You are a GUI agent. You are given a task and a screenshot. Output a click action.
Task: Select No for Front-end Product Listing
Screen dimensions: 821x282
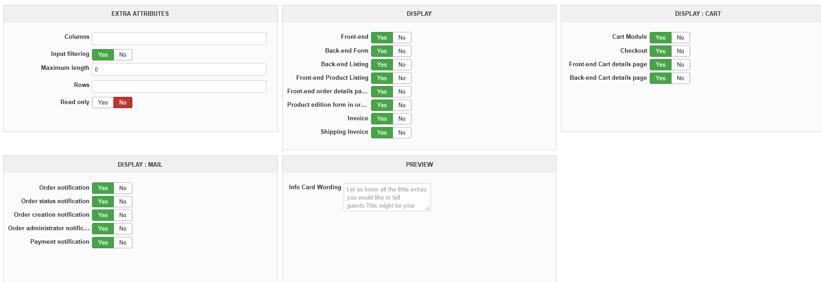pyautogui.click(x=402, y=78)
